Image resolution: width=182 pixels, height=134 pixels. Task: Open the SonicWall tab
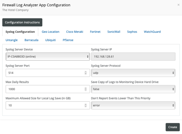point(114,32)
